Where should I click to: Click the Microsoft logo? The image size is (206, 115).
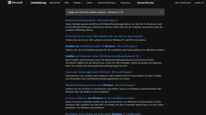point(15,3)
